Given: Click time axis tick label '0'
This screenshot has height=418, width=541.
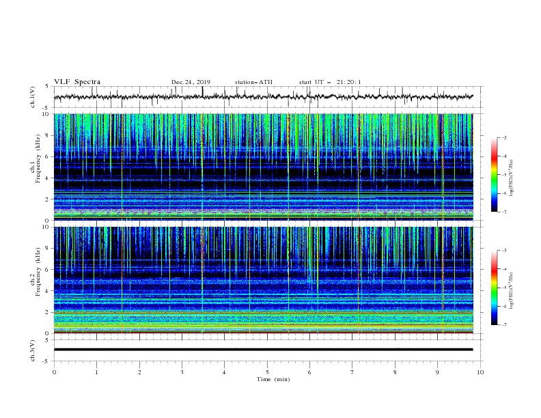Looking at the screenshot, I should 54,372.
